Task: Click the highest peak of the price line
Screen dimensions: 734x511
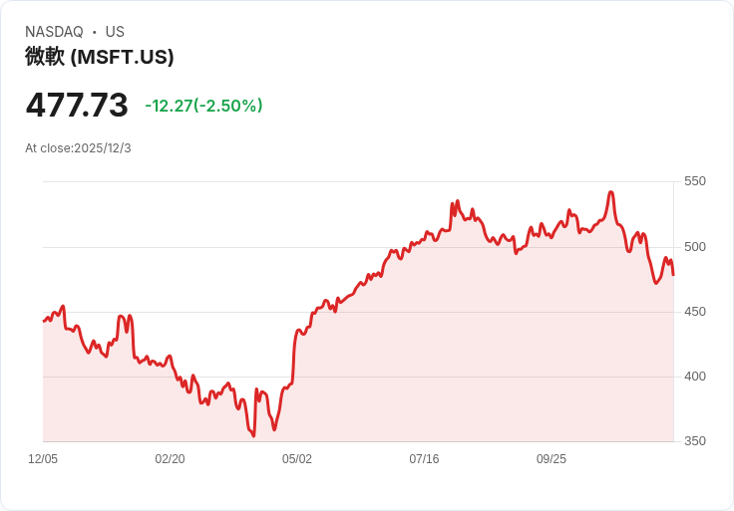Action: 610,192
